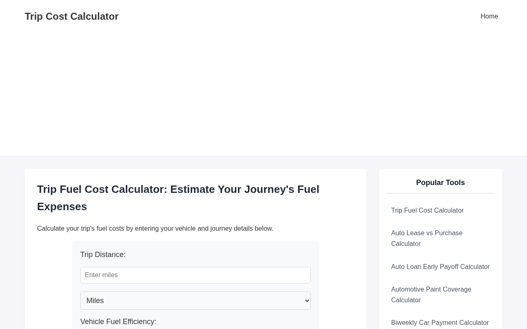The image size is (527, 329).
Task: Focus the Enter miles input field
Action: point(196,275)
